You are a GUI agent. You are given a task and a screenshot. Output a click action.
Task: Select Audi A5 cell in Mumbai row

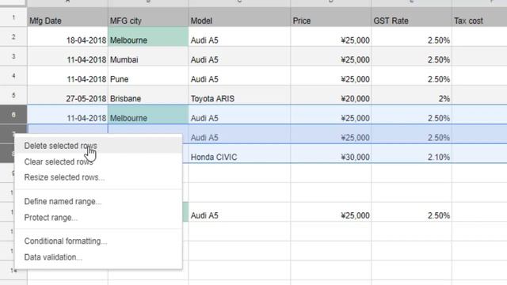[239, 56]
